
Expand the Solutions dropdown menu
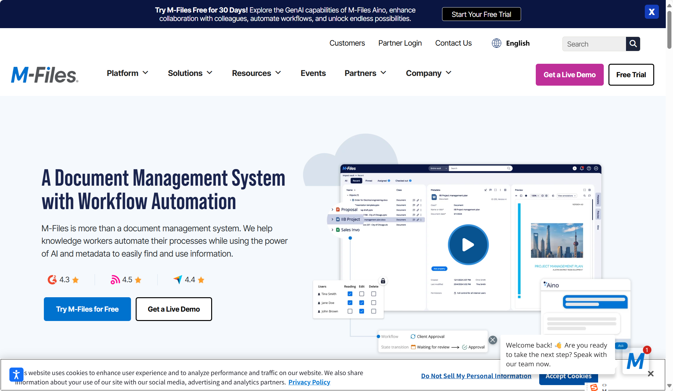click(190, 73)
